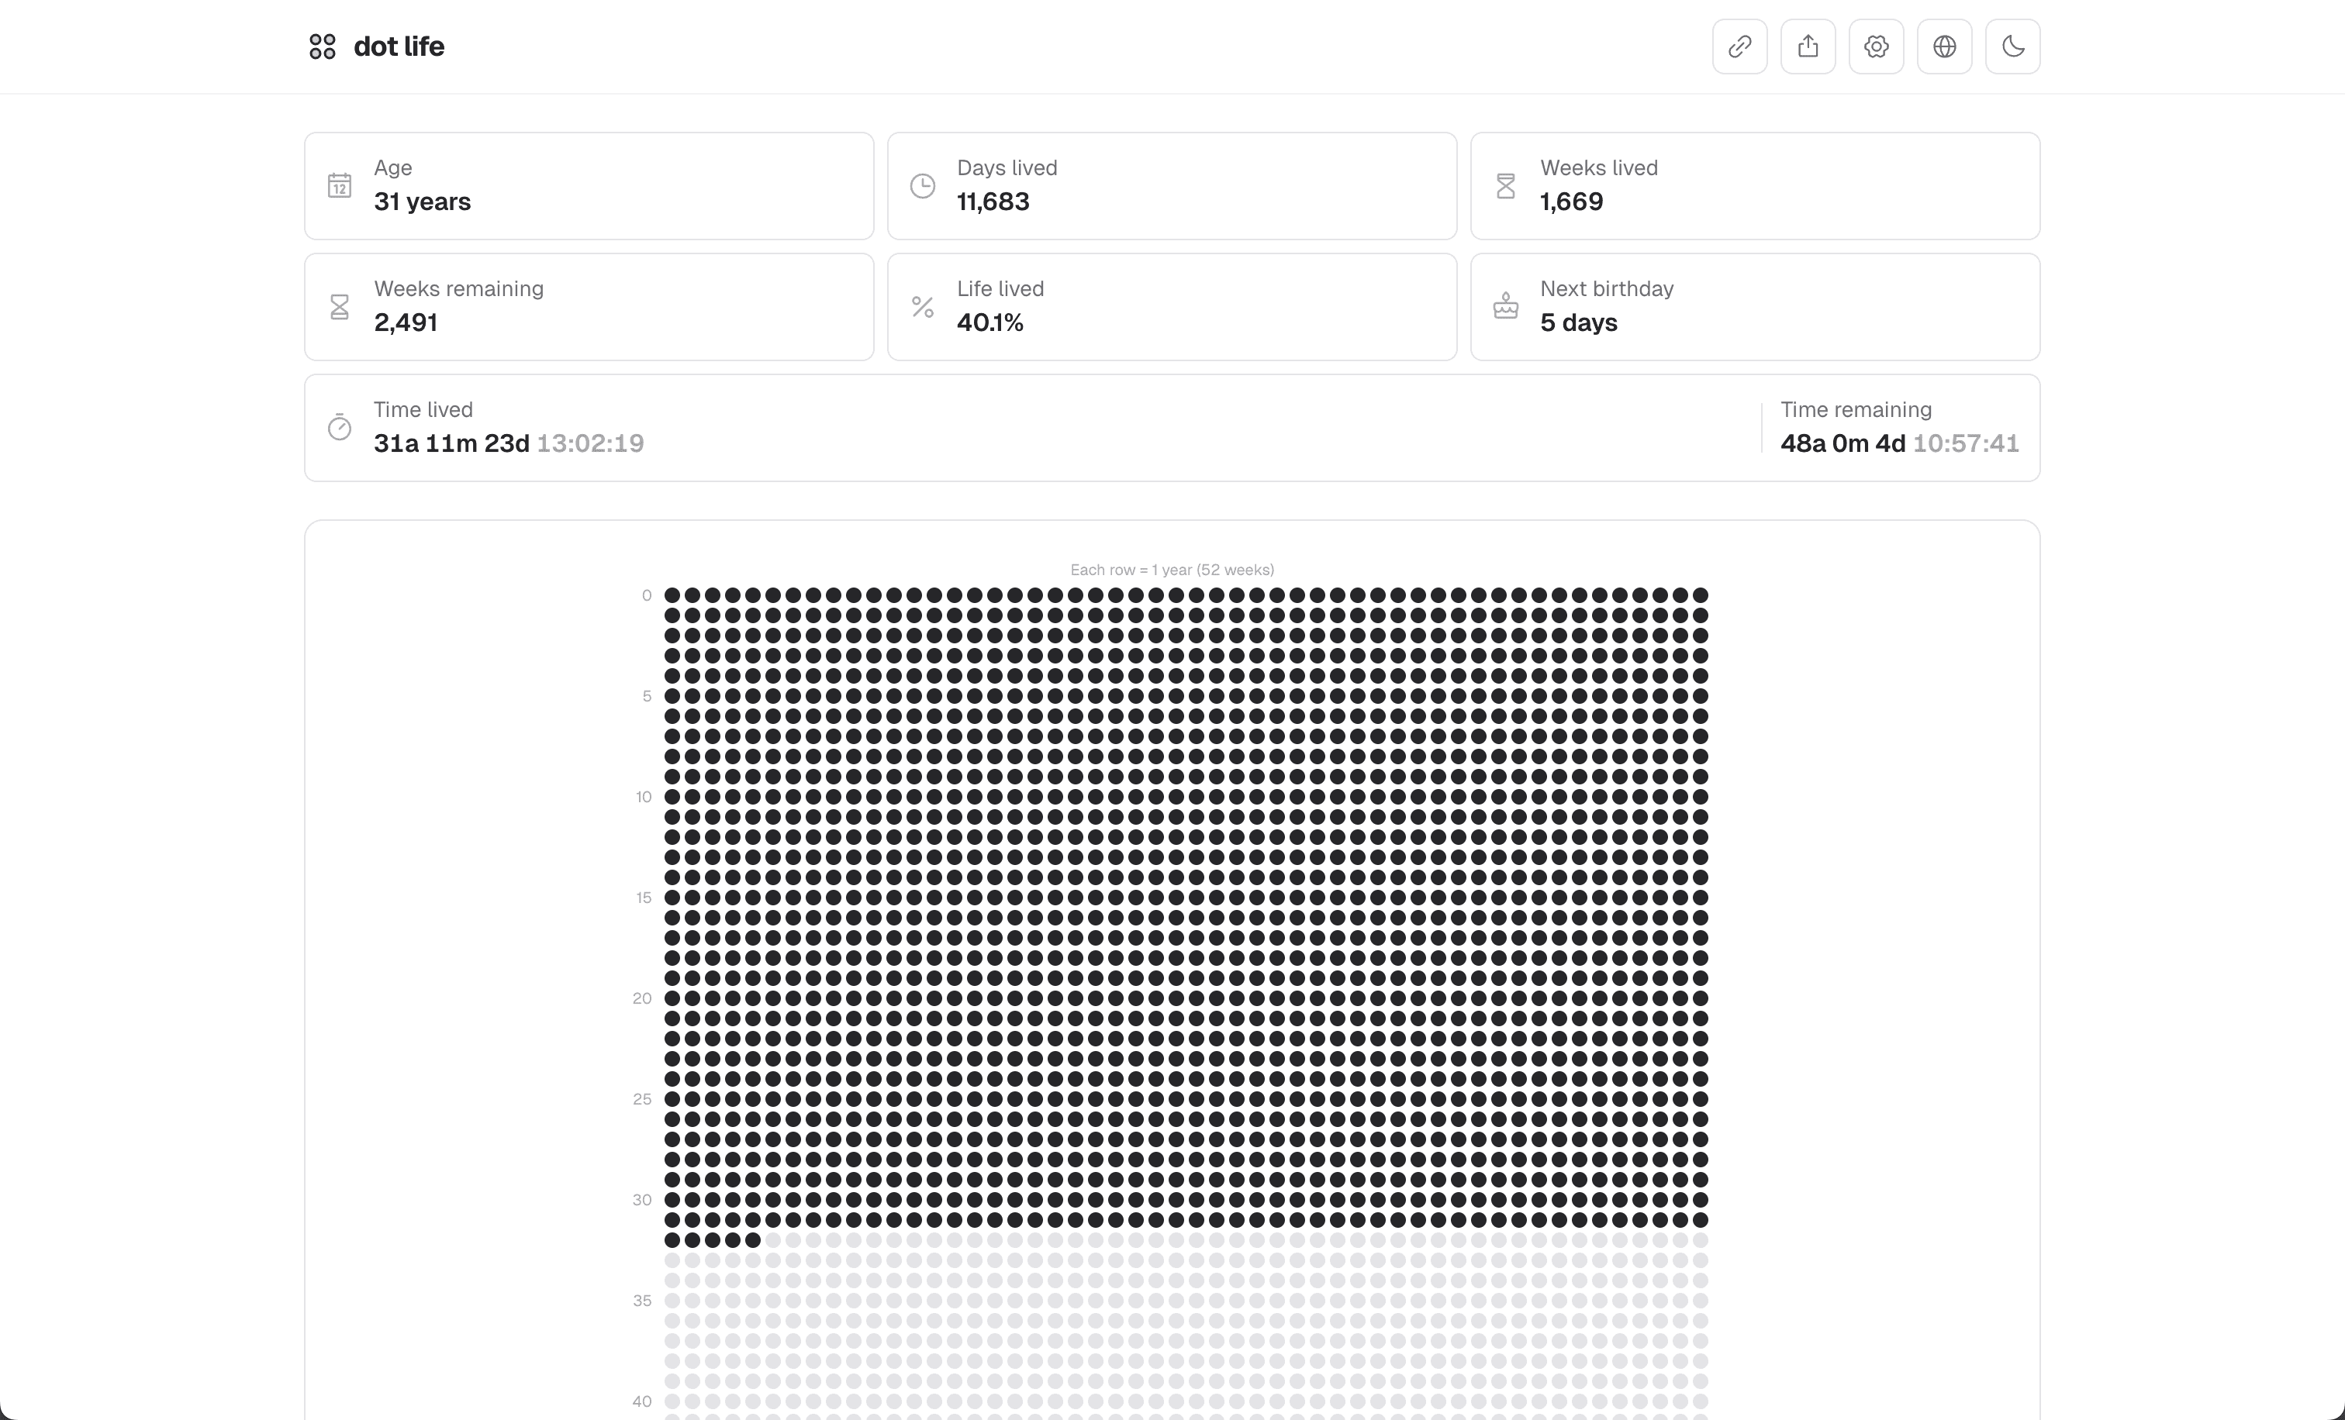Click the dot life four-circle logo
Screen dimensions: 2345x1420
click(x=323, y=47)
